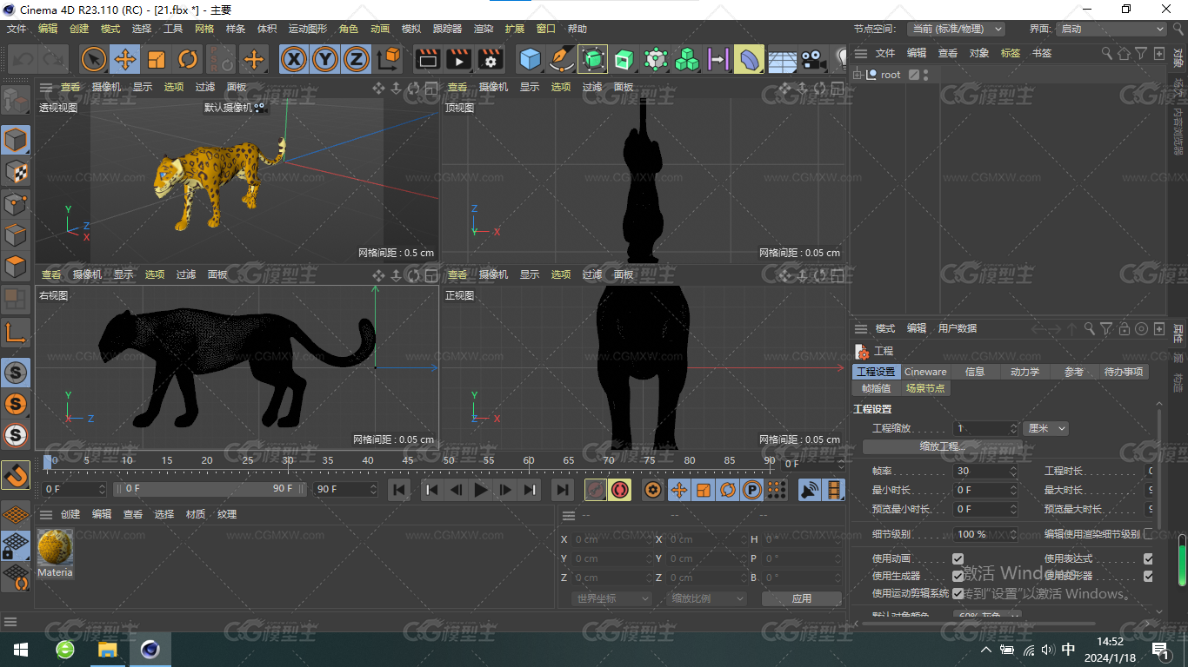Toggle Autokeying icon in timeline bar
Image resolution: width=1188 pixels, height=667 pixels.
click(x=620, y=490)
